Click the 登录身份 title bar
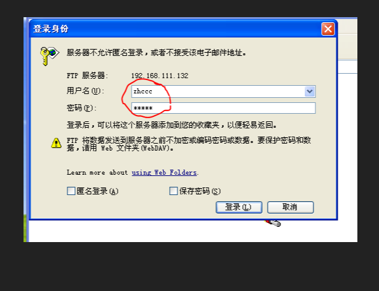This screenshot has height=291, width=379. [x=176, y=29]
